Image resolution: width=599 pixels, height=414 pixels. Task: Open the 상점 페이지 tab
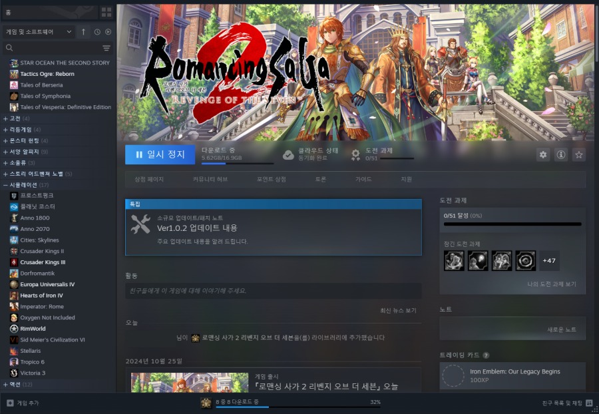(149, 180)
